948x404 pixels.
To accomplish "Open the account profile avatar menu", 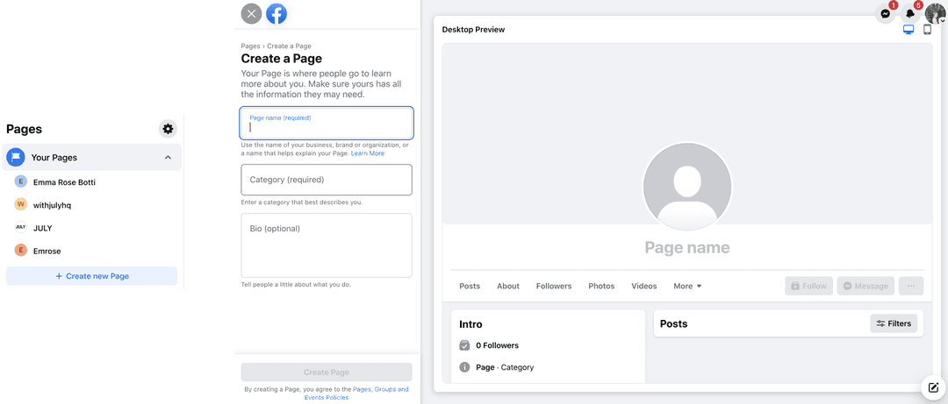I will pyautogui.click(x=935, y=13).
